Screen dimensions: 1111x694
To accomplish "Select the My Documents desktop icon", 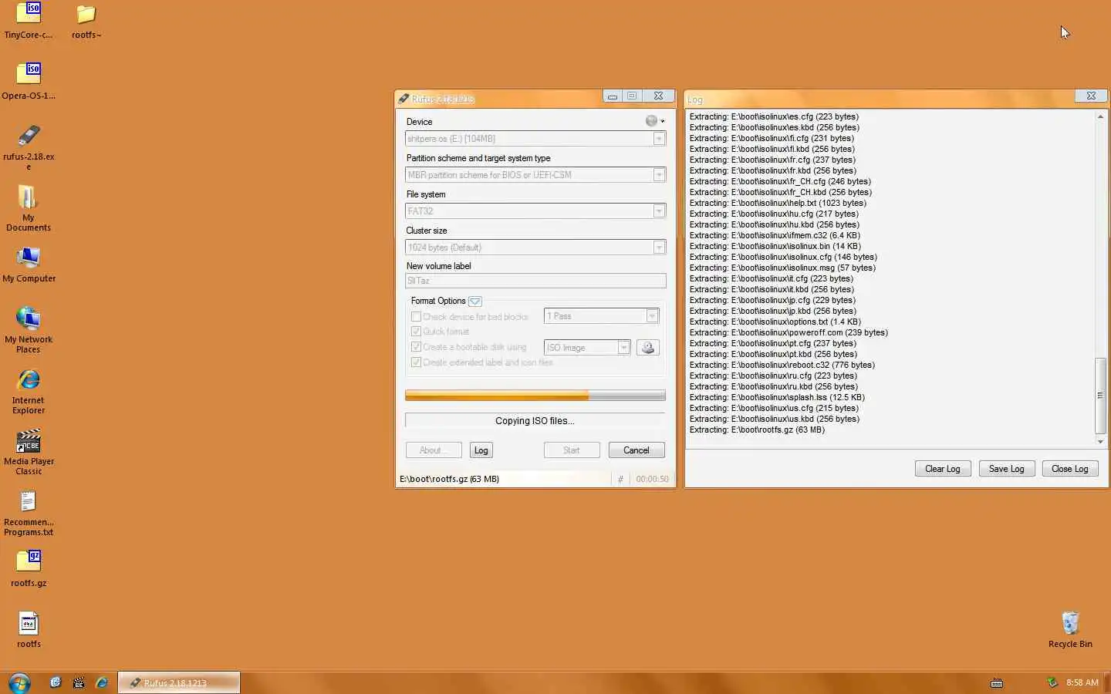I will click(x=29, y=208).
